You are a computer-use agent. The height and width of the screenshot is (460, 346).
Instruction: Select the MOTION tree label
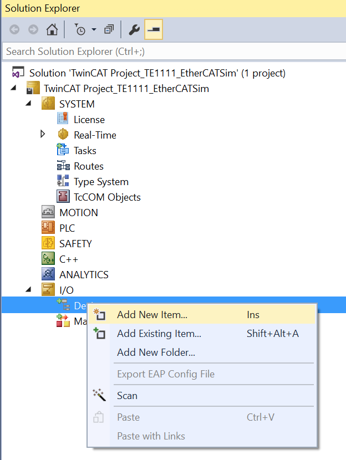79,212
